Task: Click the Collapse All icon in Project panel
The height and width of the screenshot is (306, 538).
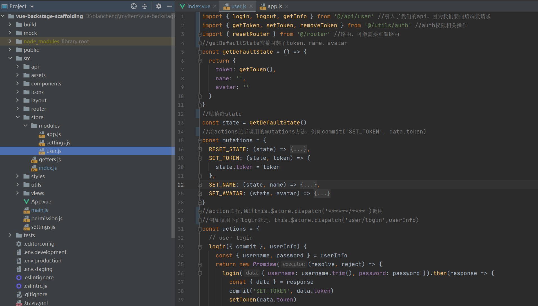Action: [x=145, y=6]
